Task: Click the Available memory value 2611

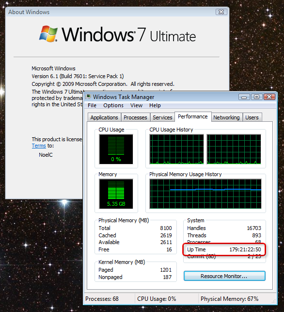Action: click(x=166, y=242)
